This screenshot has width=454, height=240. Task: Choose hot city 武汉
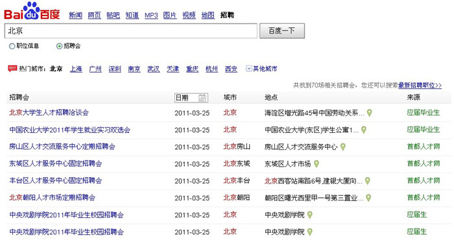[154, 69]
